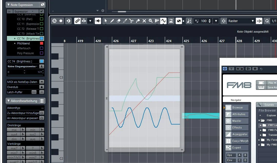Toggle MIDI als NoteExp-Daten switch
Image resolution: width=277 pixels, height=163 pixels.
(42, 82)
